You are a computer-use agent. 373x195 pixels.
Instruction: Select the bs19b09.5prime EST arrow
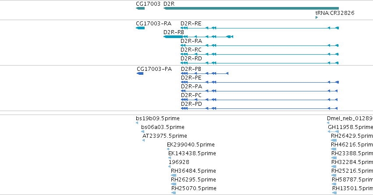(137, 123)
